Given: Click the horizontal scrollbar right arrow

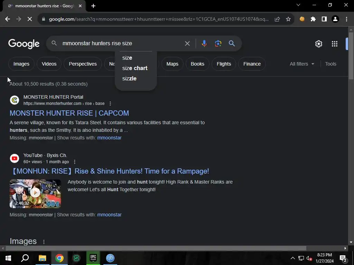Looking at the screenshot, I should [345, 248].
